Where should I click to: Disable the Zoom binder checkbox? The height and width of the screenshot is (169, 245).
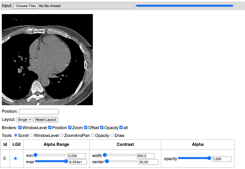pos(70,128)
